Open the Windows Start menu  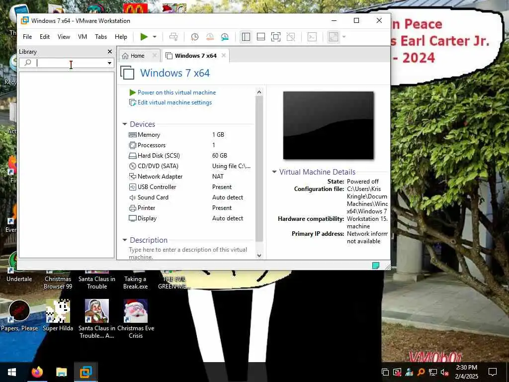tap(12, 372)
